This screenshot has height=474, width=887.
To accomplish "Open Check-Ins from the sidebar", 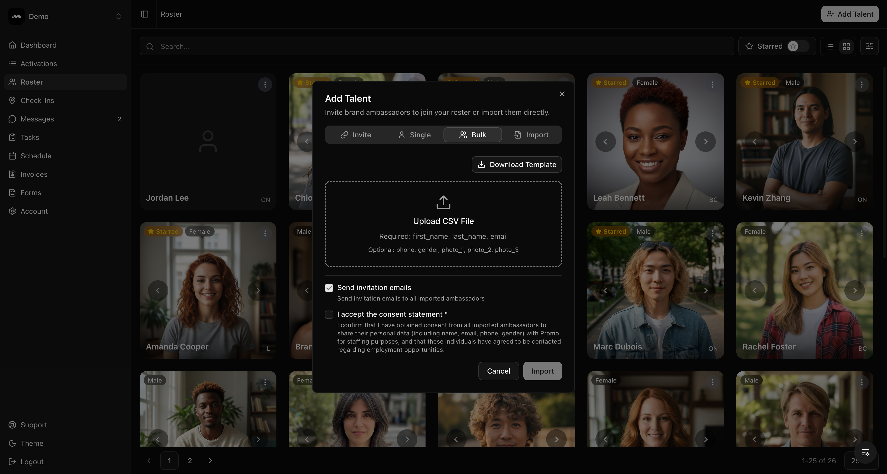I will pyautogui.click(x=37, y=100).
